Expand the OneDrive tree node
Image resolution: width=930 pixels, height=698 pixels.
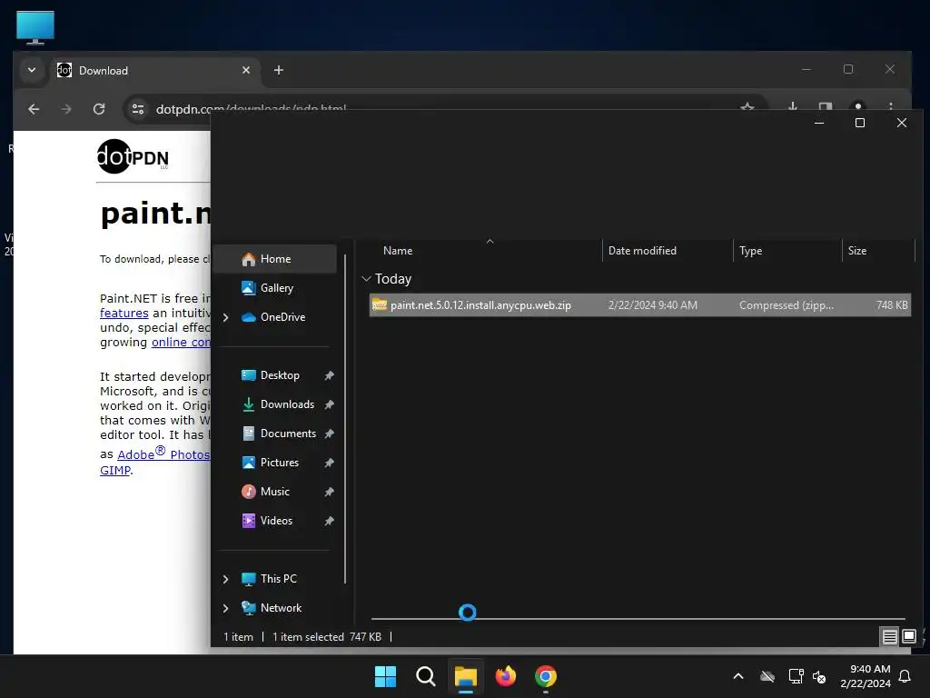tap(225, 317)
